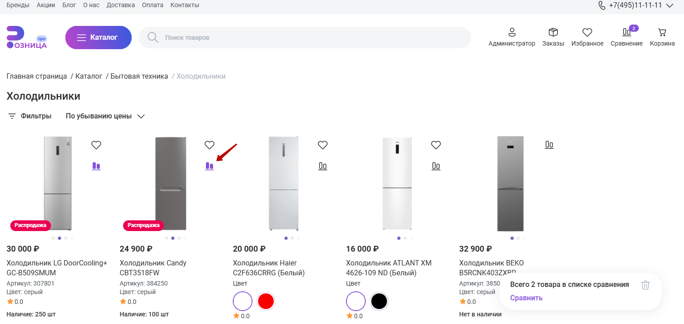Viewport: 684px width, 324px height.
Task: Open LG DoorCooling+ fridge image
Action: pyautogui.click(x=58, y=183)
